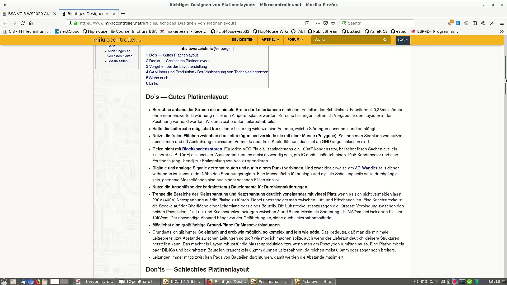Click the Suchen site search field
The image size is (507, 285).
(346, 40)
